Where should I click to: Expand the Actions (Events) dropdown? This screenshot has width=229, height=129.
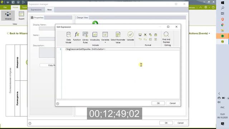pyautogui.click(x=200, y=33)
